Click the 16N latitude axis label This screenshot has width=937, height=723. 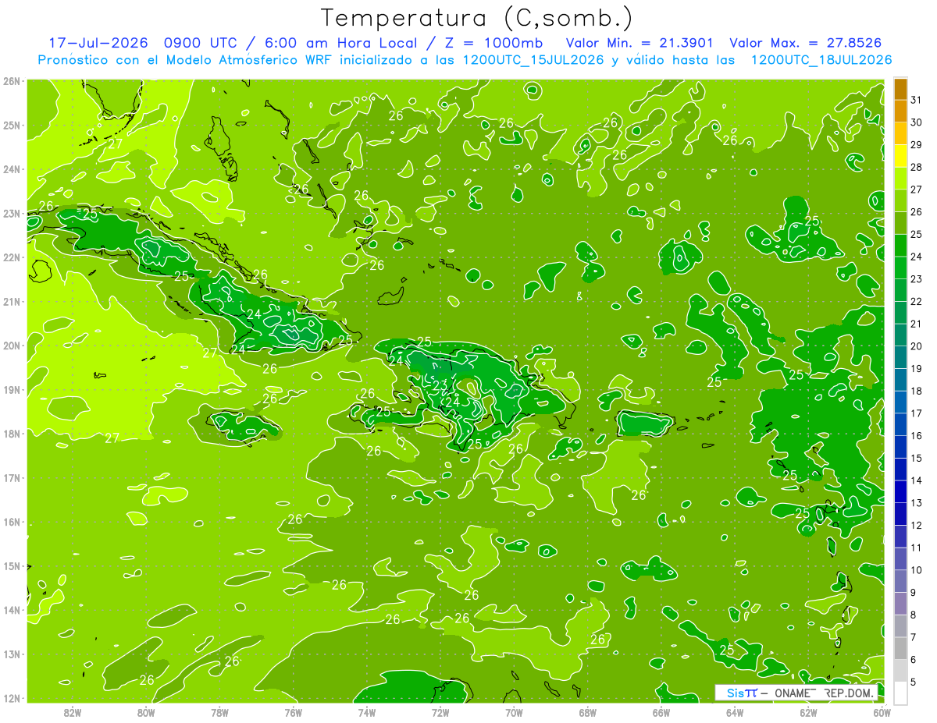tap(11, 522)
